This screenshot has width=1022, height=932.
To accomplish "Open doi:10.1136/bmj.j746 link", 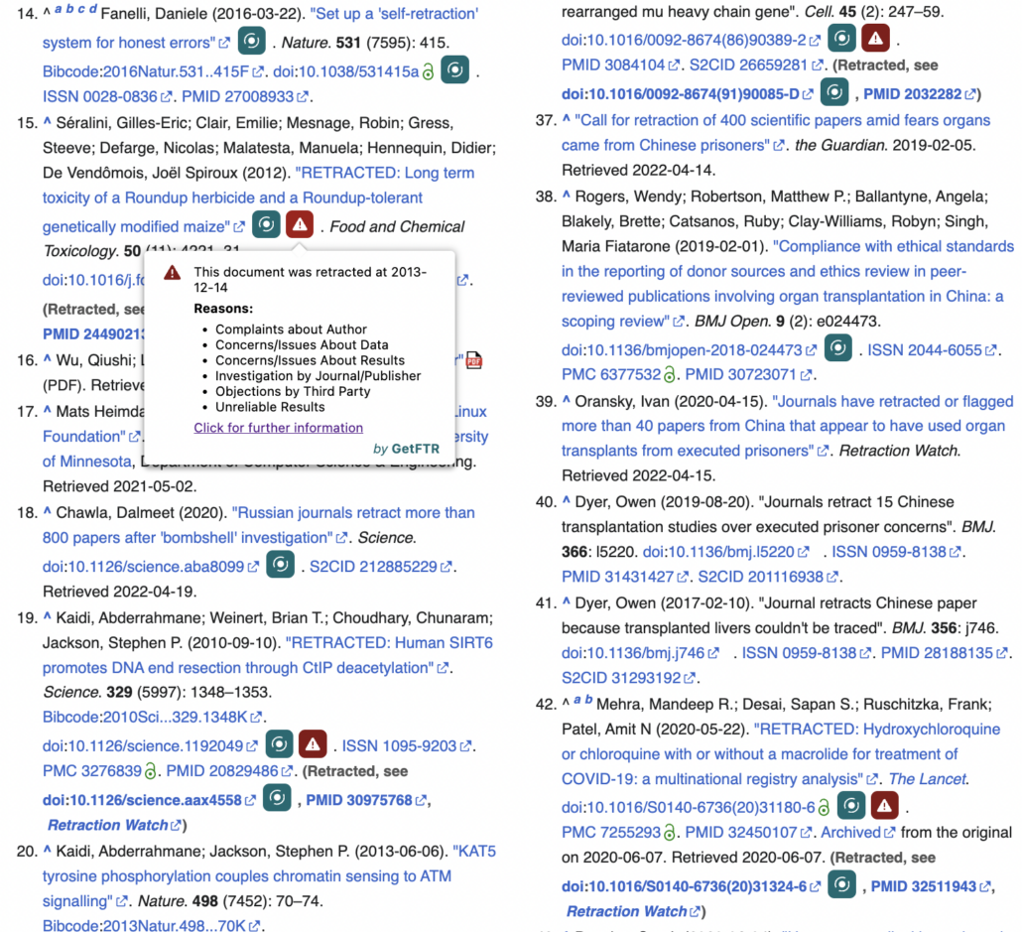I will point(641,653).
